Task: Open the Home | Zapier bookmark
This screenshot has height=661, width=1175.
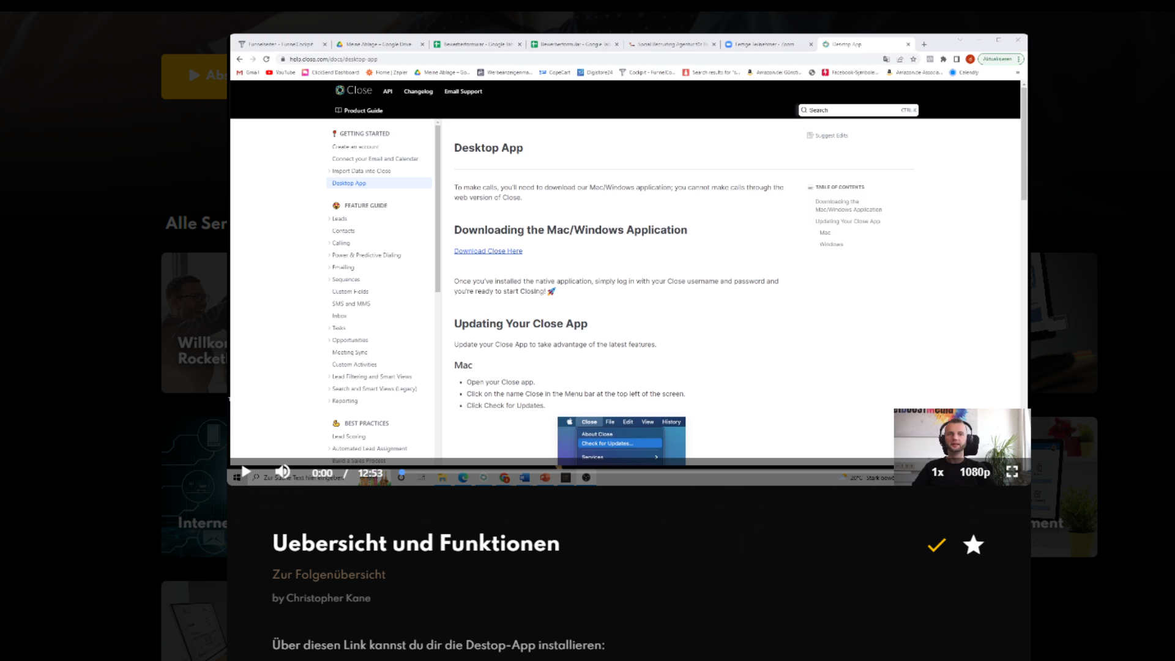Action: coord(387,72)
